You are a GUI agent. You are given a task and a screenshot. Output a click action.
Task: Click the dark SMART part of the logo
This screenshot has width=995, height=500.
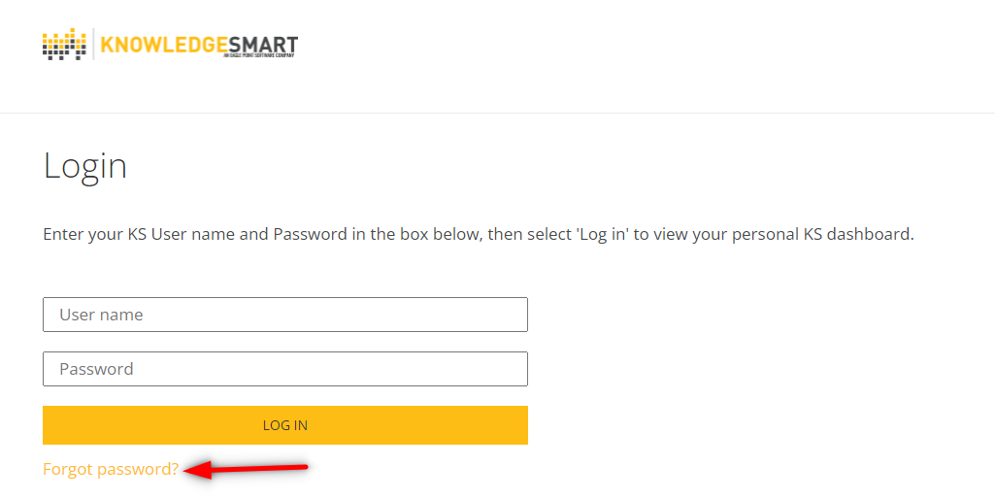263,45
